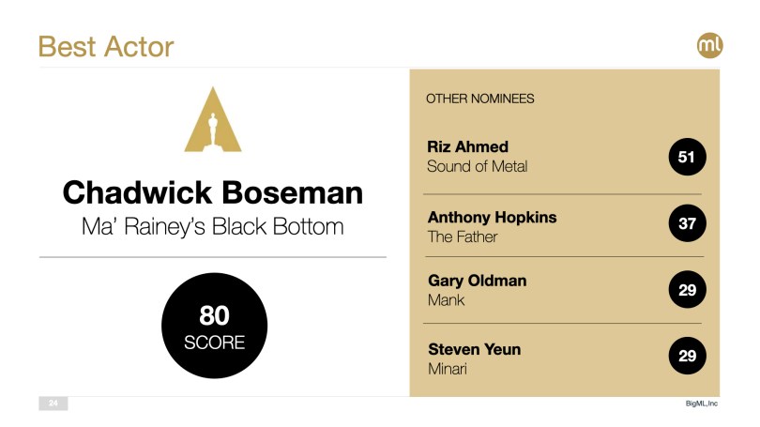Click Riz Ahmed's score badge 51
Image resolution: width=760 pixels, height=427 pixels.
687,157
